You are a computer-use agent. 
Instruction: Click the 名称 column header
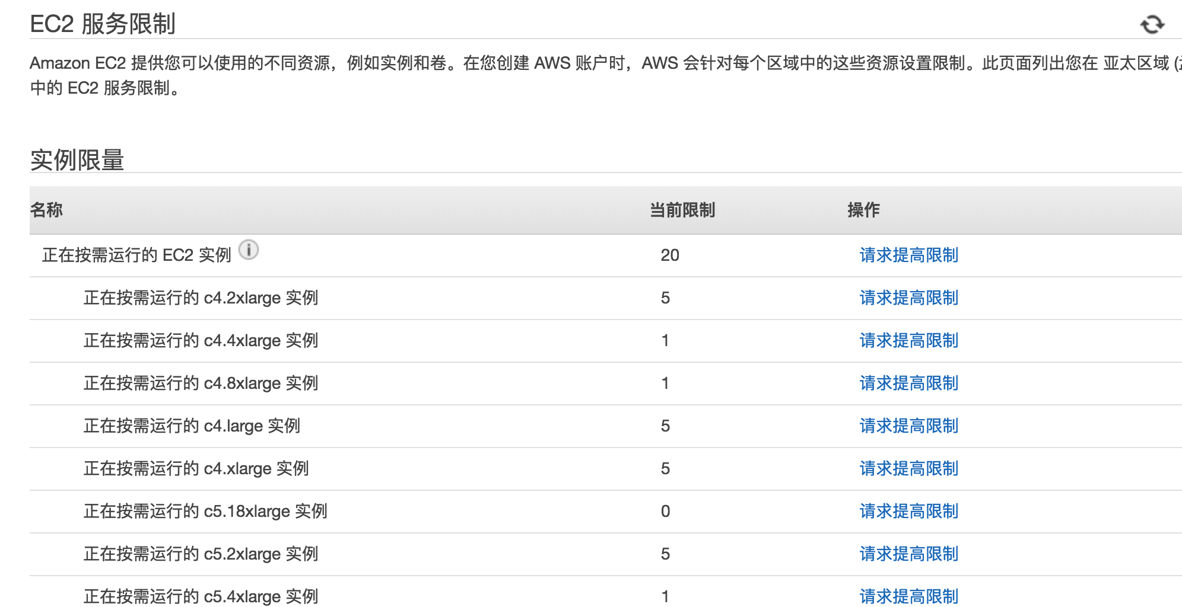click(46, 210)
